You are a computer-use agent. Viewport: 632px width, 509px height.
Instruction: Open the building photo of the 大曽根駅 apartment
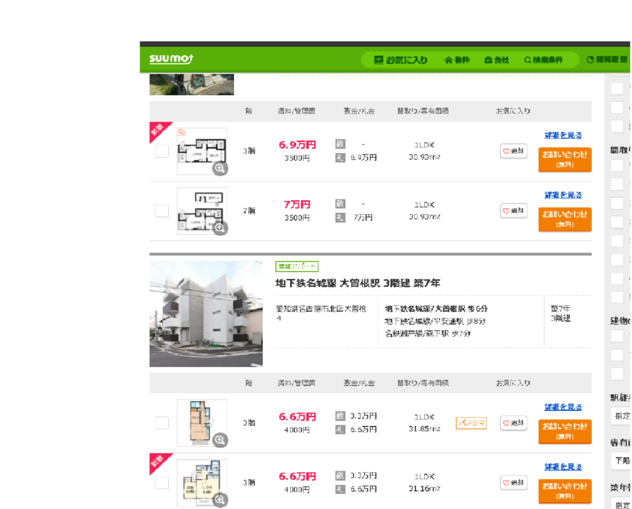[x=206, y=314]
